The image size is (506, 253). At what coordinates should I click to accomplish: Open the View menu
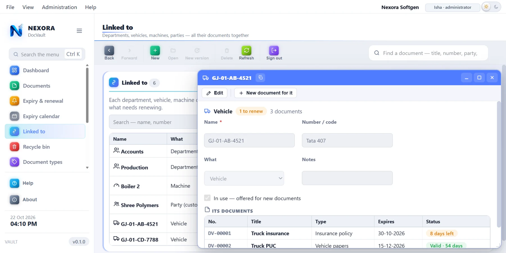pyautogui.click(x=28, y=7)
